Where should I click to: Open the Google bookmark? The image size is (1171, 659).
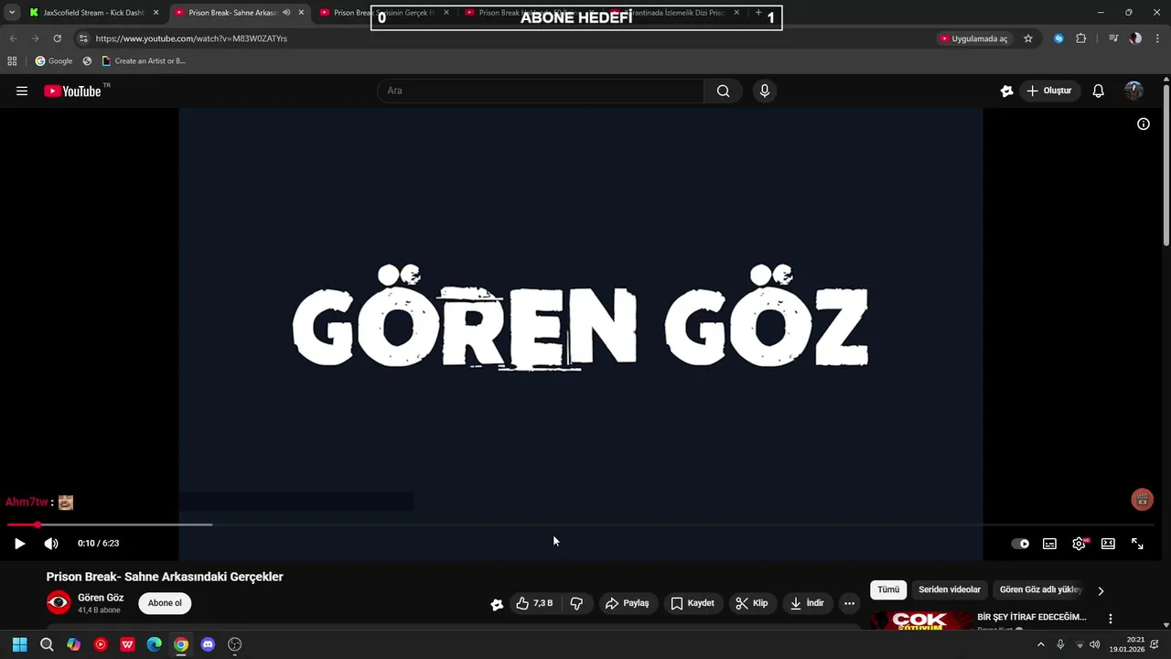[54, 61]
